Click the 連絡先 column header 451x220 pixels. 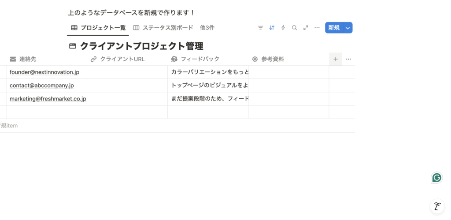[27, 59]
